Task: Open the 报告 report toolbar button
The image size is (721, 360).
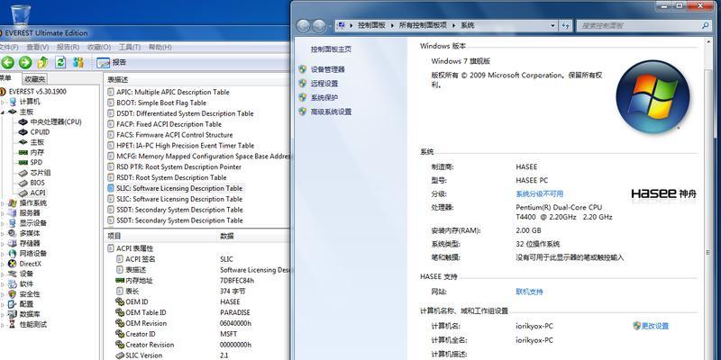Action: click(112, 62)
